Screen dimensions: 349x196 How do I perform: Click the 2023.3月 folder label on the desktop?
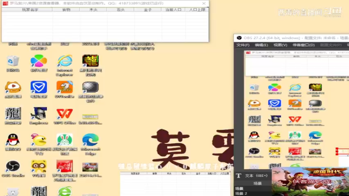(x=90, y=44)
